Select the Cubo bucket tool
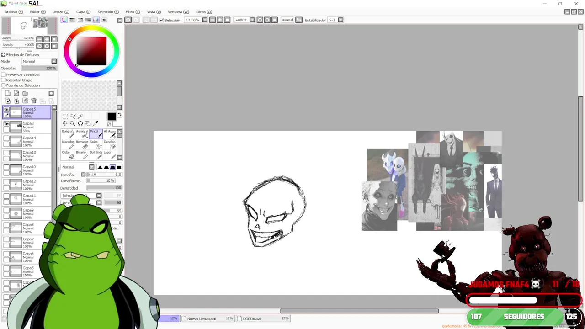The image size is (585, 329). 68,155
